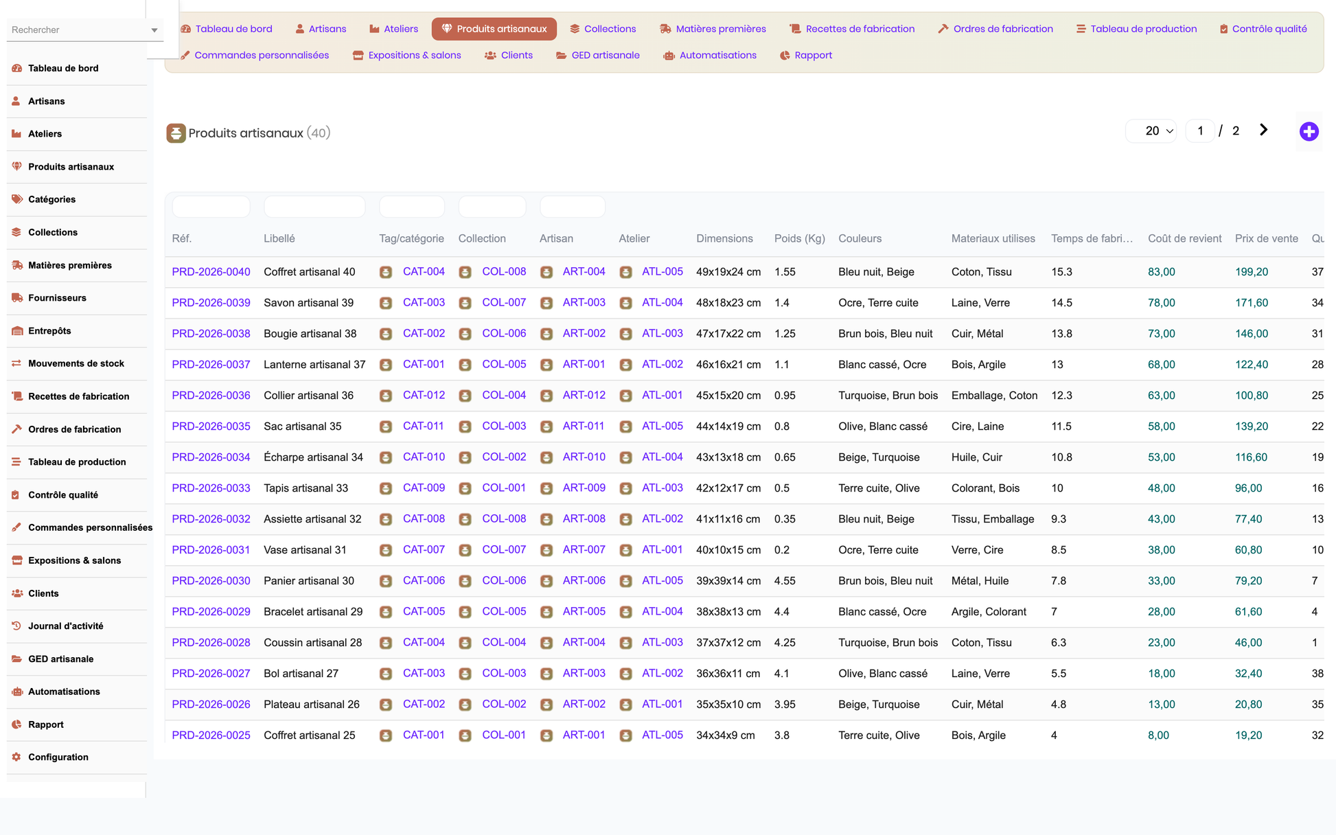This screenshot has height=835, width=1336.
Task: Click the add new product plus icon
Action: [1309, 131]
